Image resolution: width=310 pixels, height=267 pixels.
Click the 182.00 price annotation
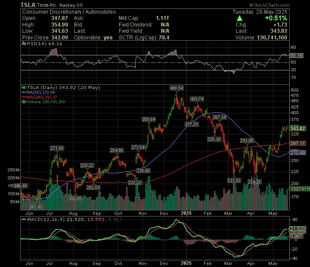click(x=75, y=198)
